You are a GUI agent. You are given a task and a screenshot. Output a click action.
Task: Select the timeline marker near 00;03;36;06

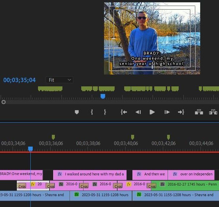(53, 137)
